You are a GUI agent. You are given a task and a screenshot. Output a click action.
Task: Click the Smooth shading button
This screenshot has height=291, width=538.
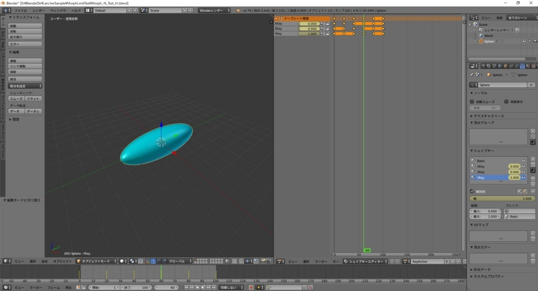(16, 99)
